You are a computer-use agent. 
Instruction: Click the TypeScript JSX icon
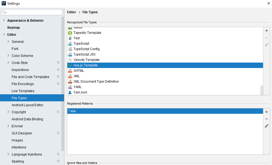click(70, 54)
